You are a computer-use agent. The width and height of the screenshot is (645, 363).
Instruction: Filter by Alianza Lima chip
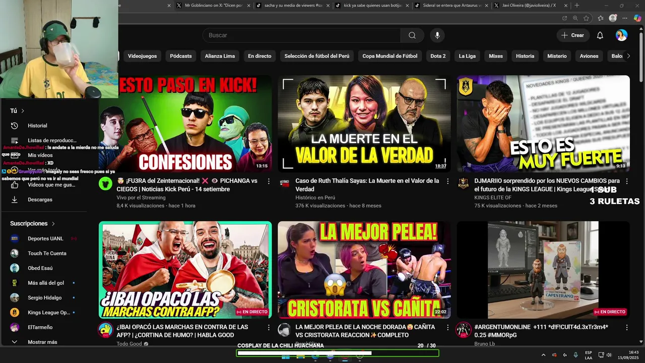(x=220, y=56)
